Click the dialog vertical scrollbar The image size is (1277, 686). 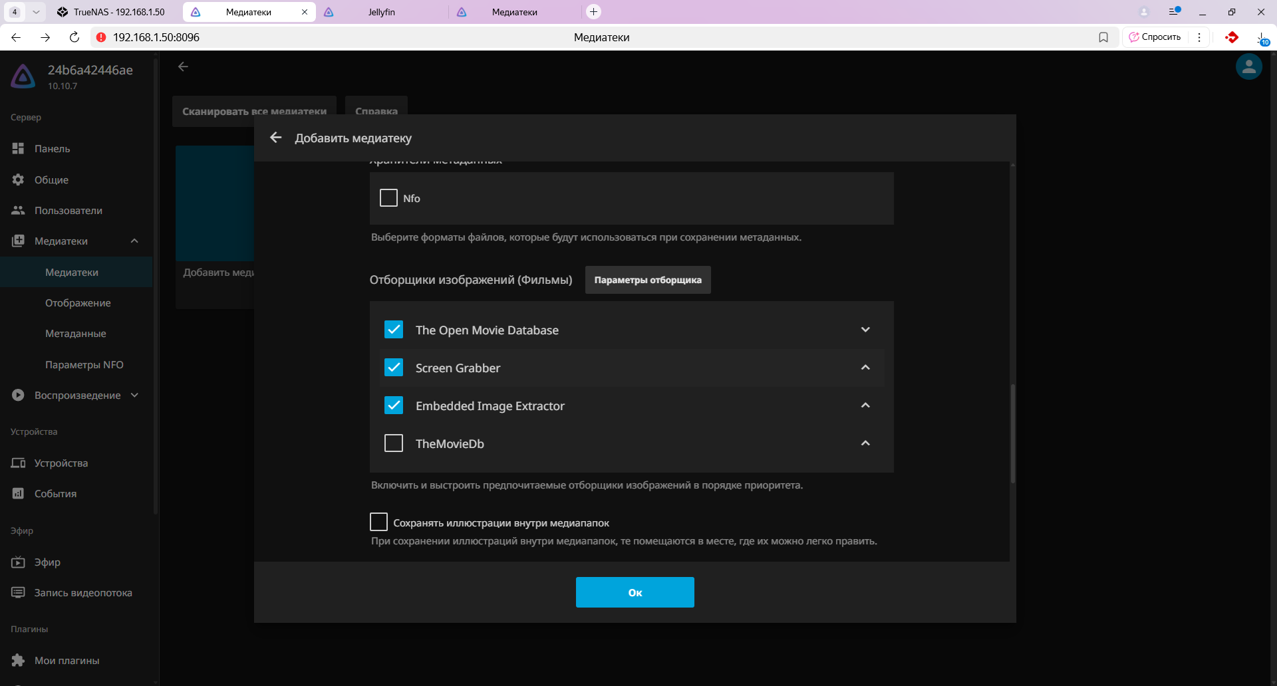coord(1012,432)
